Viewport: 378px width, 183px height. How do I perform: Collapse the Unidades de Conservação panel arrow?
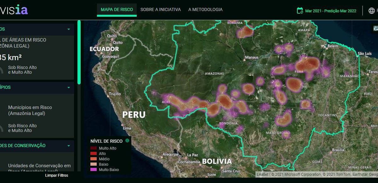pos(69,146)
